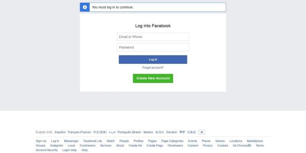Focus the Password input field
Viewport: 306px width, 153px height.
153,47
